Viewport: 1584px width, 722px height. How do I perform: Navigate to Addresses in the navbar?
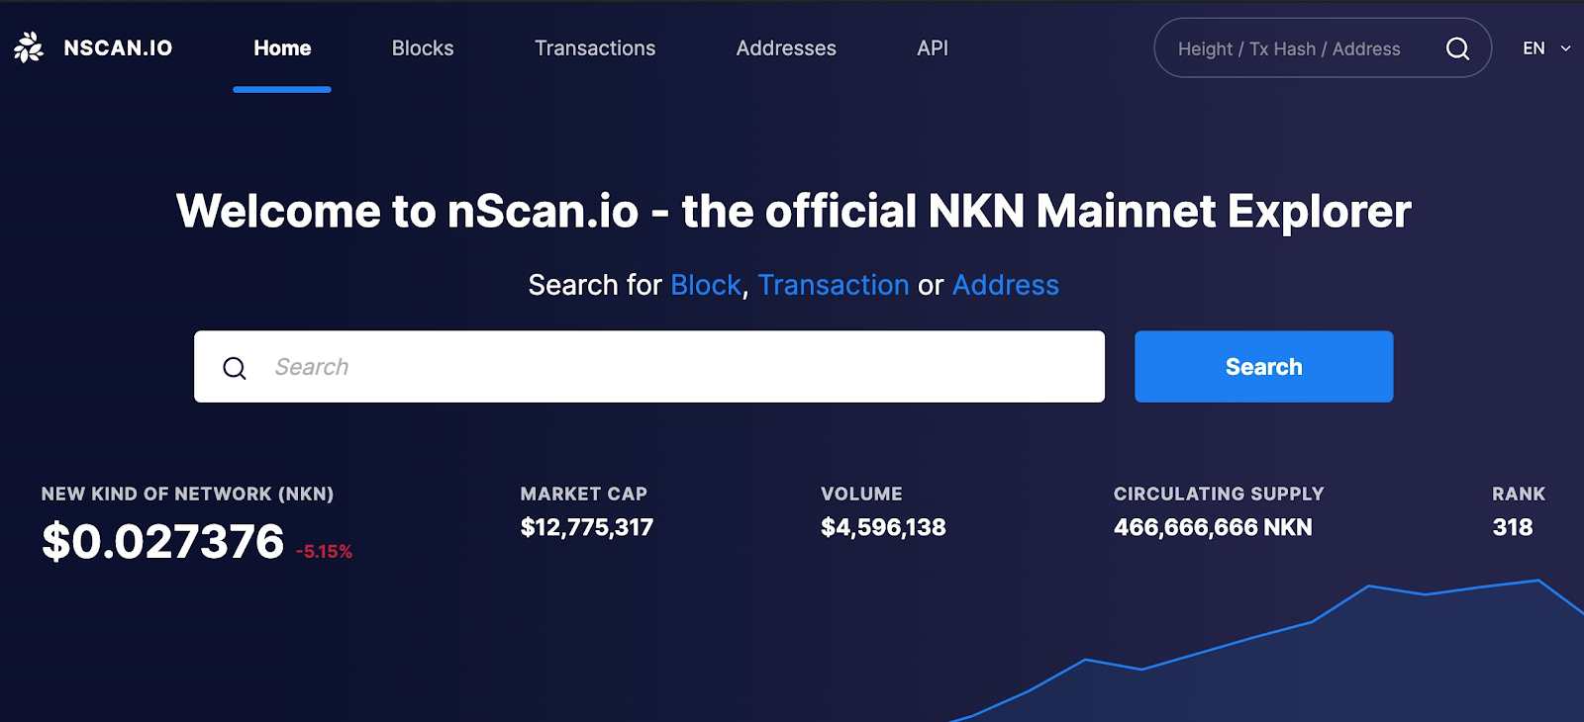786,47
